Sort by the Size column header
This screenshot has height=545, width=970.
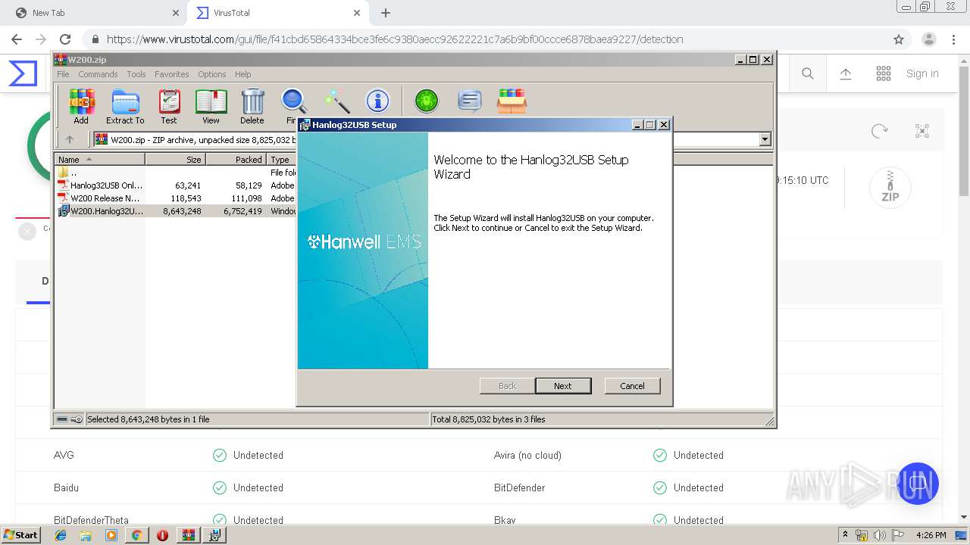(176, 160)
